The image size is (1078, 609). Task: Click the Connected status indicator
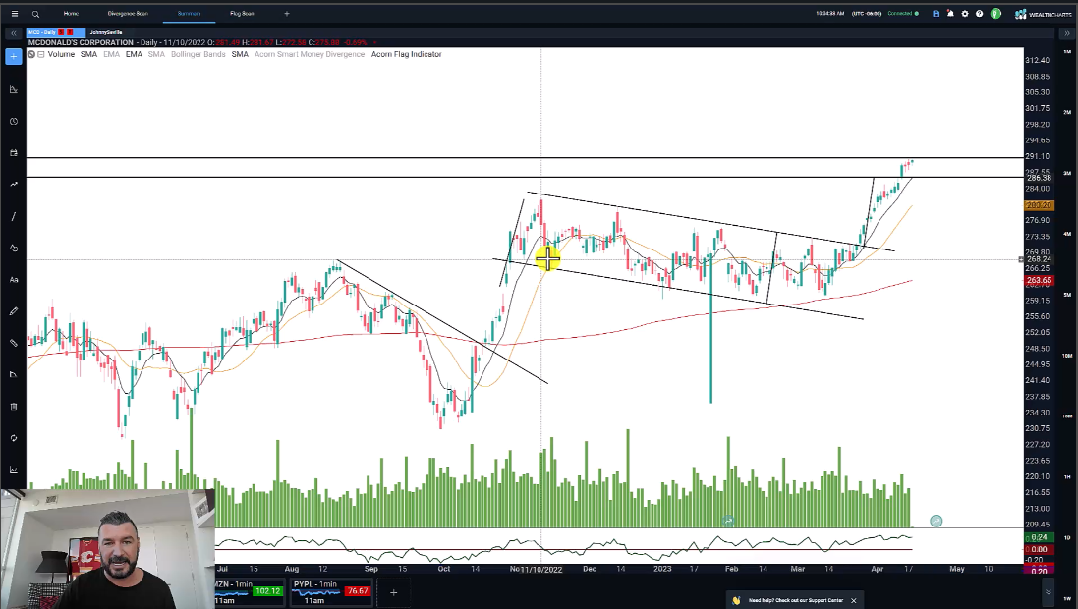point(903,14)
